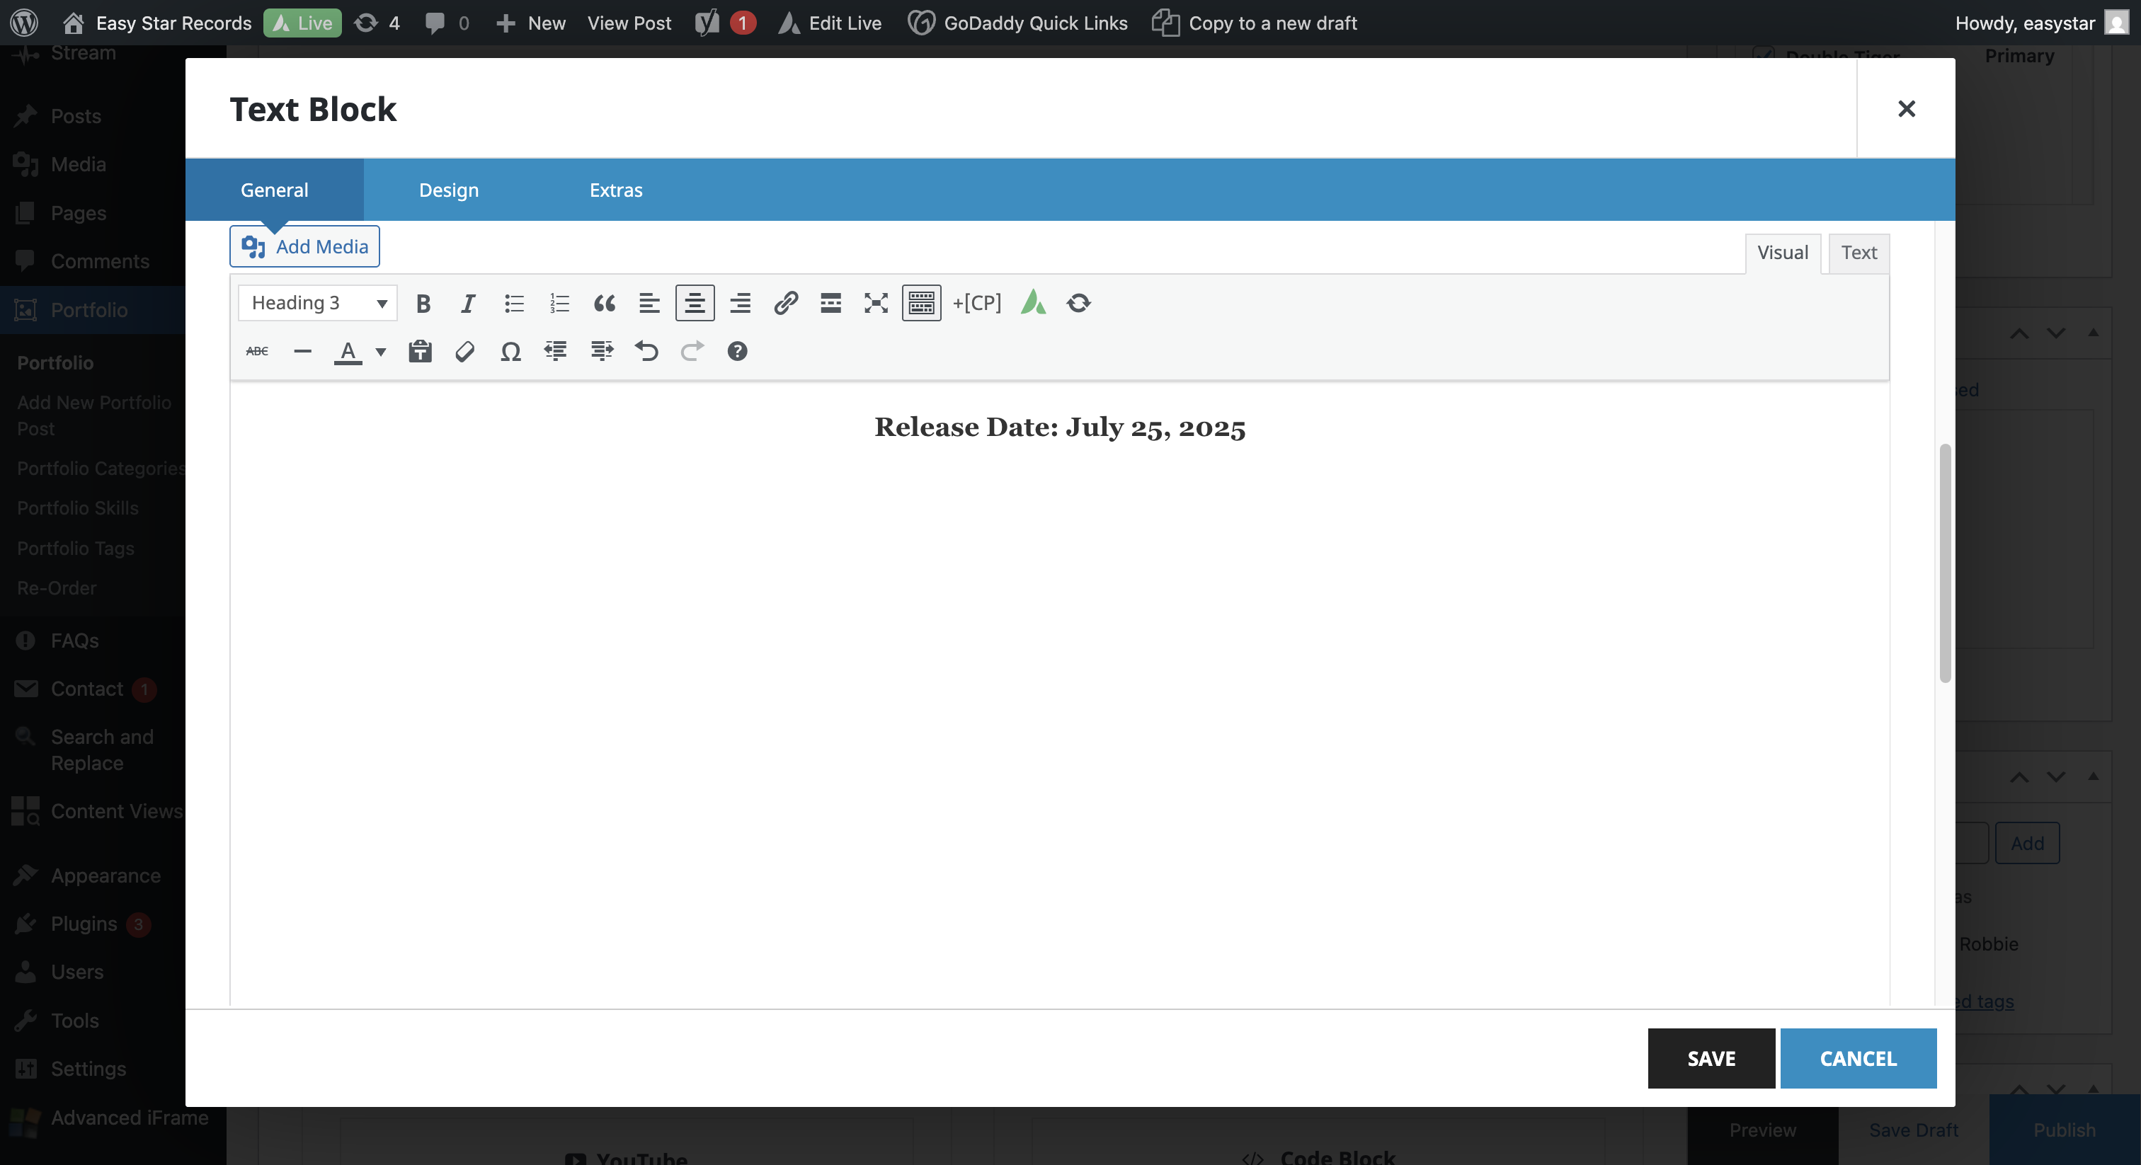Apply strikethrough formatting
The height and width of the screenshot is (1165, 2141).
257,352
